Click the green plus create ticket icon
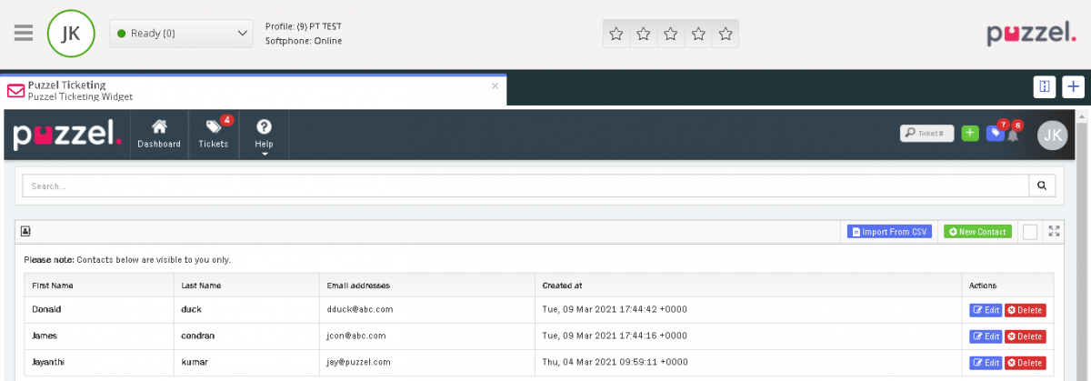This screenshot has width=1091, height=381. [970, 134]
